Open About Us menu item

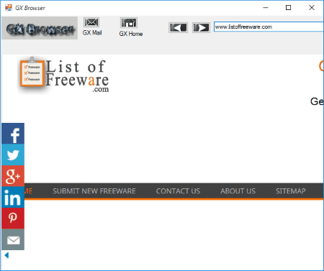[x=238, y=191]
